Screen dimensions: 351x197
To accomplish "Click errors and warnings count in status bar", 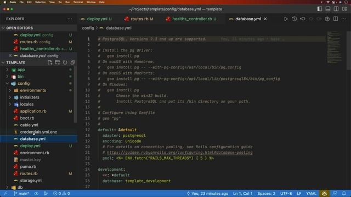I will pos(61,193).
